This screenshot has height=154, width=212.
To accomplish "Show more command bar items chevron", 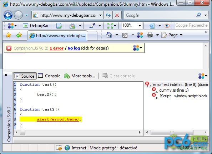I will click(x=206, y=32).
